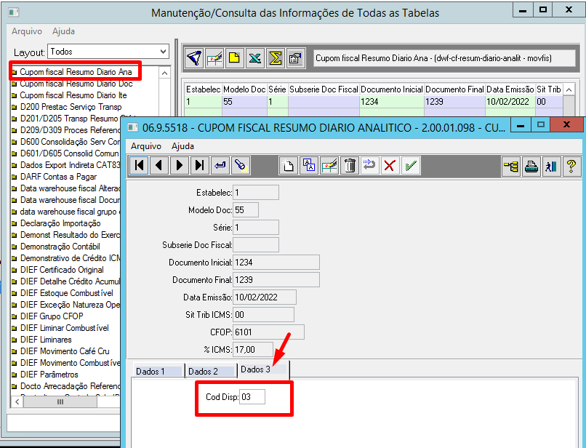This screenshot has height=448, width=586.
Task: Select DIEF Grupo CFOP item
Action: pyautogui.click(x=52, y=316)
